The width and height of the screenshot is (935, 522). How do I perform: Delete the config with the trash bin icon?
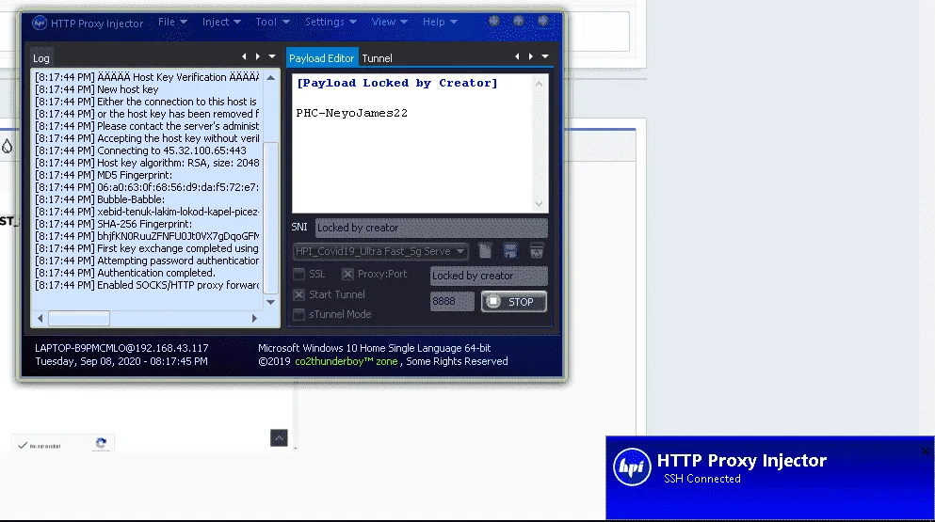(x=537, y=251)
